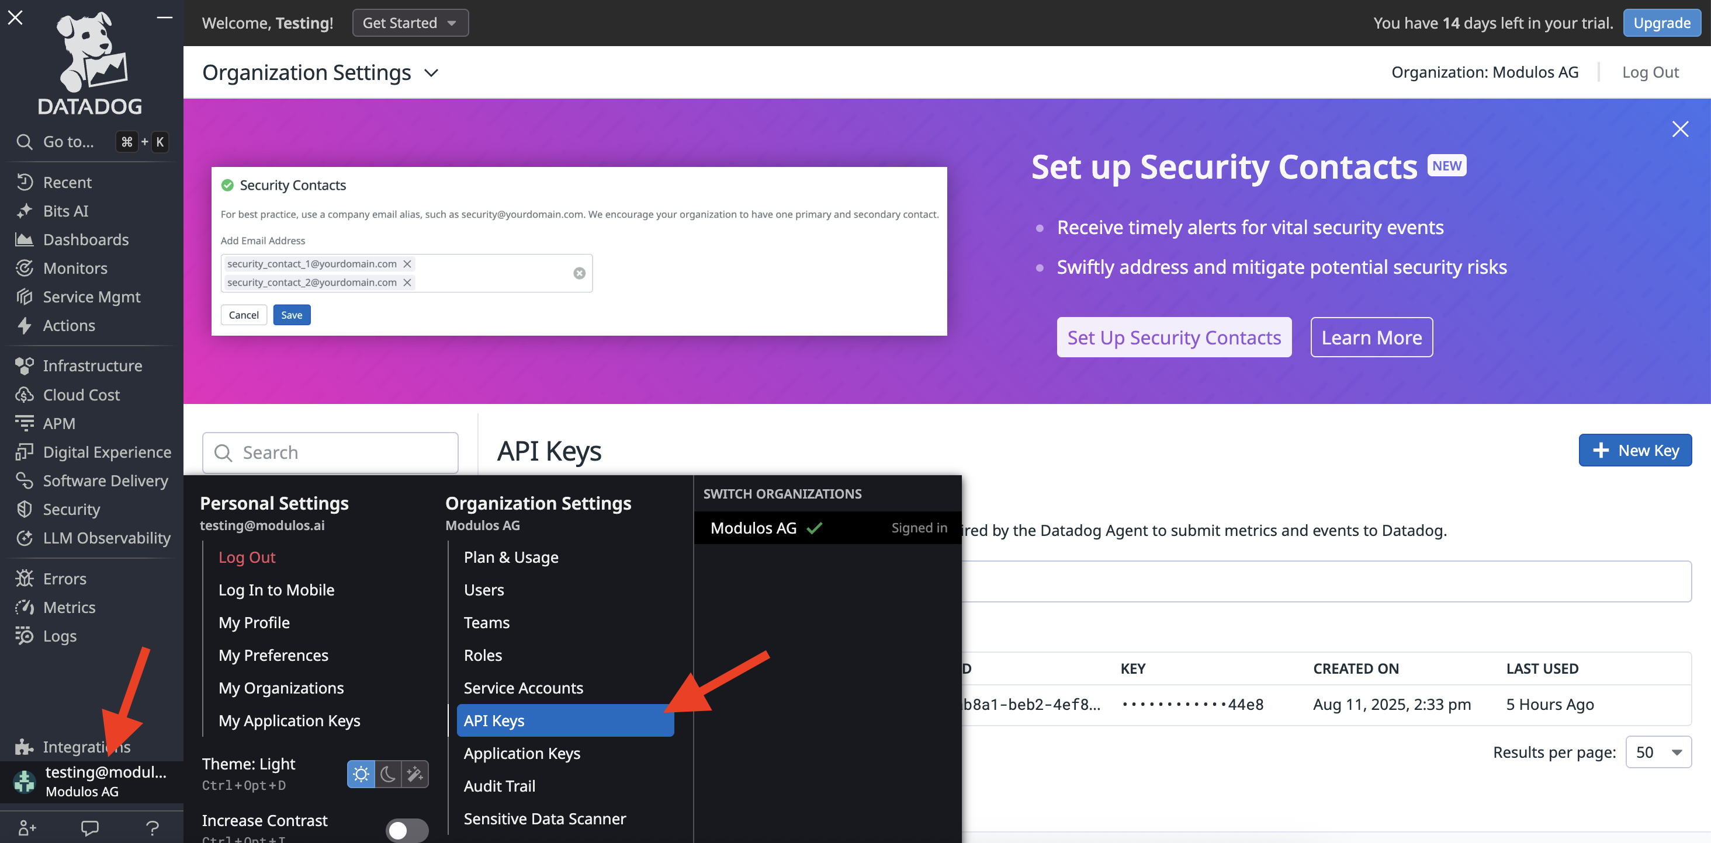Open Bits AI sparkle icon
The height and width of the screenshot is (843, 1711).
pos(25,210)
